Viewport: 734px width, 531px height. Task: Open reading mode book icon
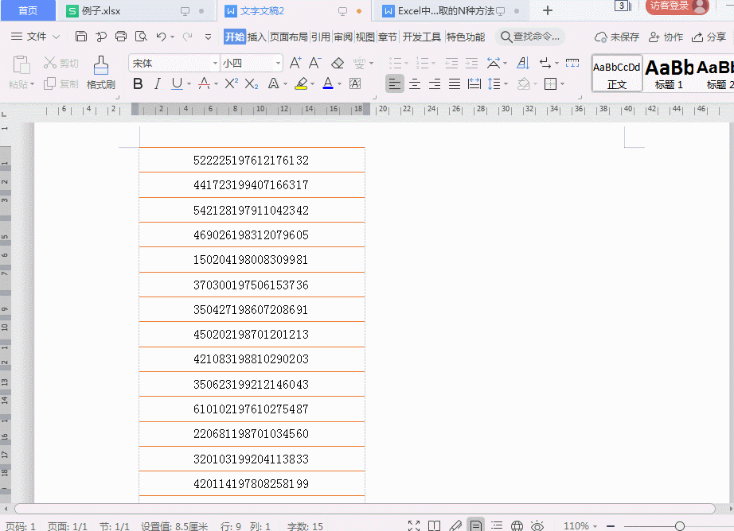(435, 526)
